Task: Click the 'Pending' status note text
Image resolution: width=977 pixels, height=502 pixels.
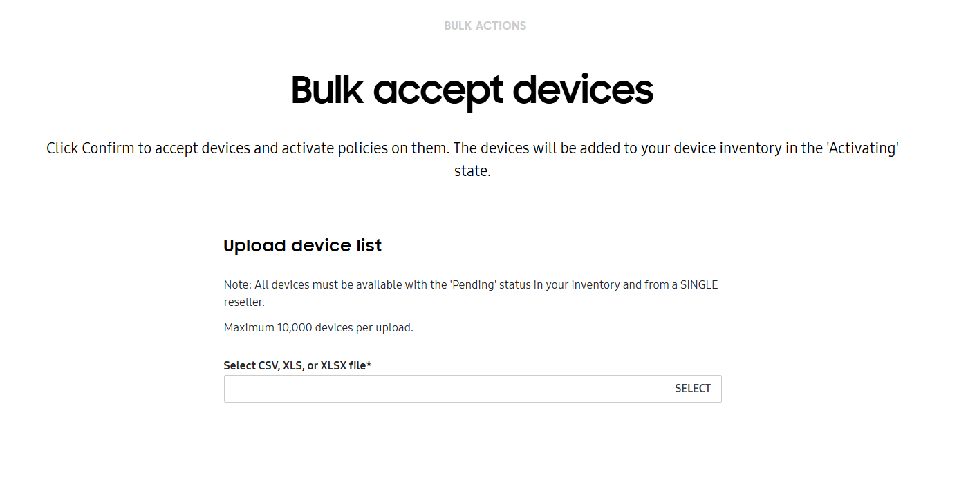Action: coord(470,284)
